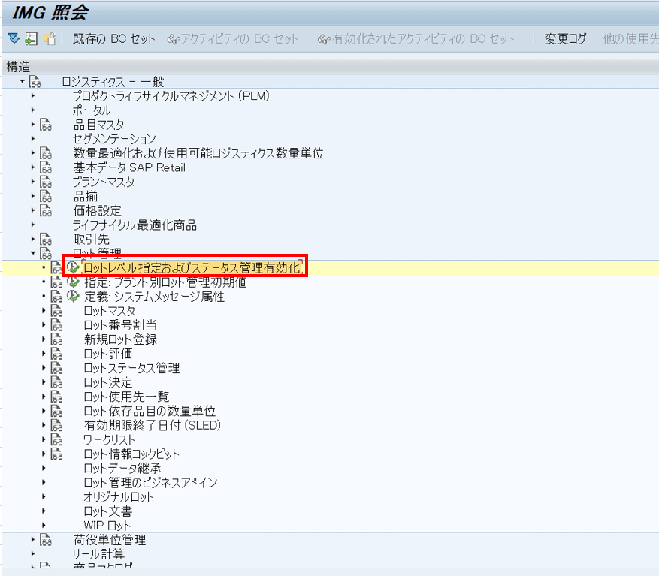Run activity ロットレベル指定およびステータス管理有効化 via clock icon
This screenshot has width=659, height=576.
pyautogui.click(x=73, y=267)
